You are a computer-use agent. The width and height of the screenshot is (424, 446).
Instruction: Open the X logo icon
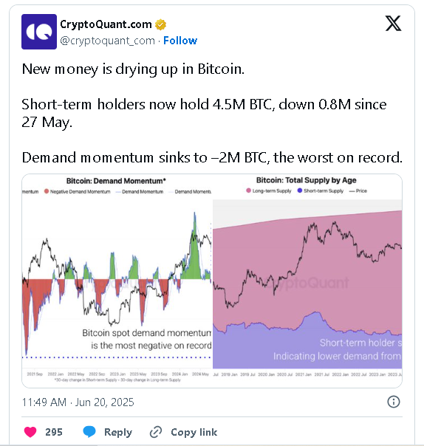coord(393,24)
